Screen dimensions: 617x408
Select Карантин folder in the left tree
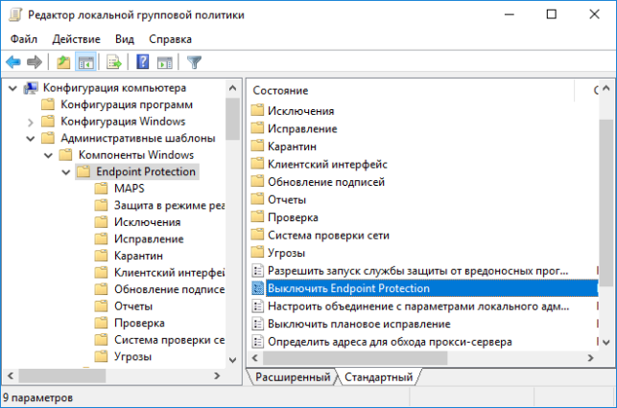(138, 256)
